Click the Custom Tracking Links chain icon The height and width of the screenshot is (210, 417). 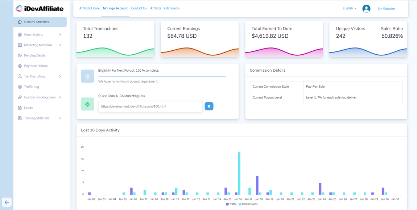(20, 97)
